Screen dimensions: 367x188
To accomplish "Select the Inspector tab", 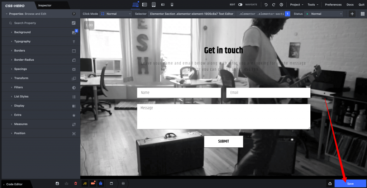I will (x=45, y=5).
